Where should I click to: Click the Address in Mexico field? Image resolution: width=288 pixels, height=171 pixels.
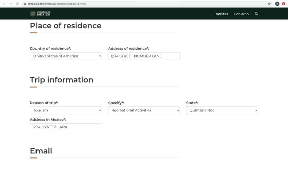(x=66, y=127)
